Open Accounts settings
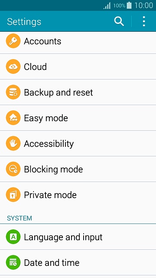 78,41
